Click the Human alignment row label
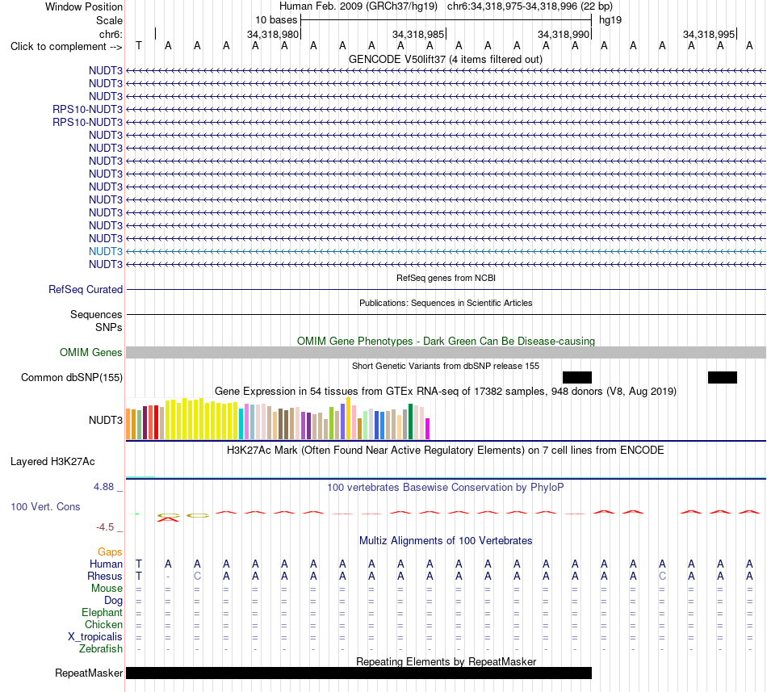This screenshot has width=767, height=692. coord(106,564)
